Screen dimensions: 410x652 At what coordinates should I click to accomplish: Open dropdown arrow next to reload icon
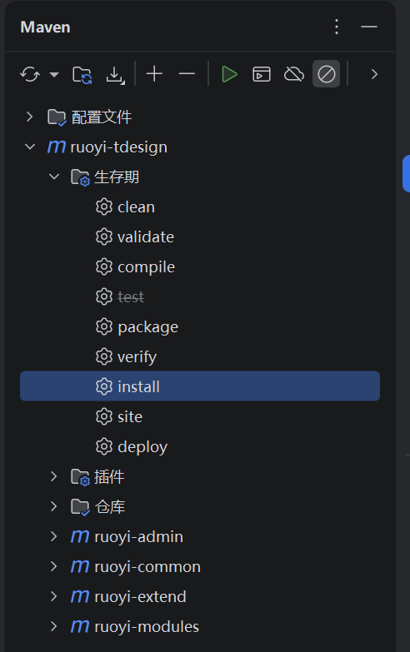(x=54, y=75)
